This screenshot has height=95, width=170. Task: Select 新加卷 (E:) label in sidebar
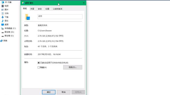point(9,36)
